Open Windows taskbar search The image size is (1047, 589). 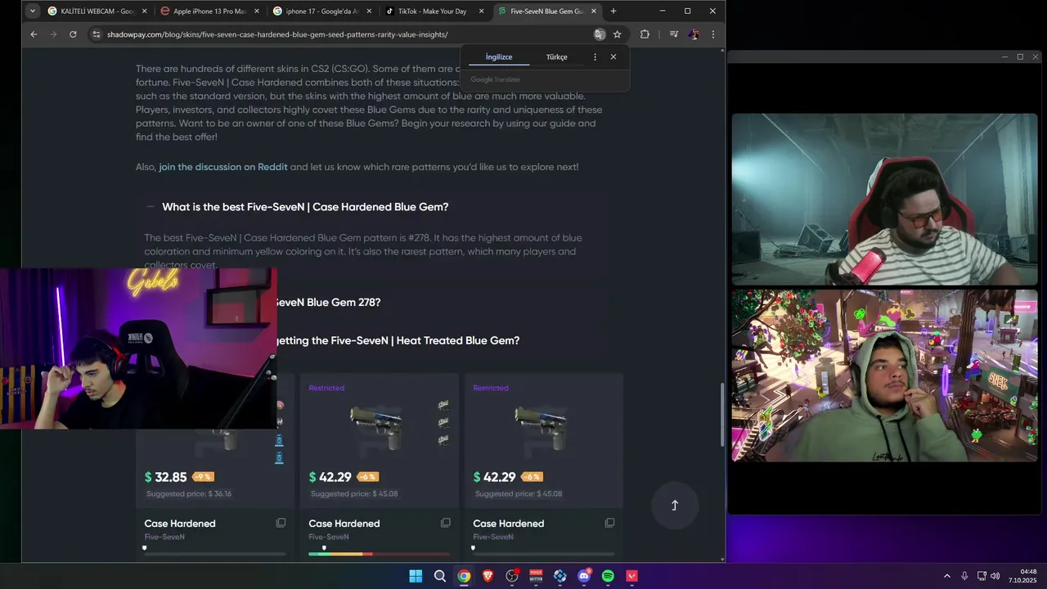[439, 576]
